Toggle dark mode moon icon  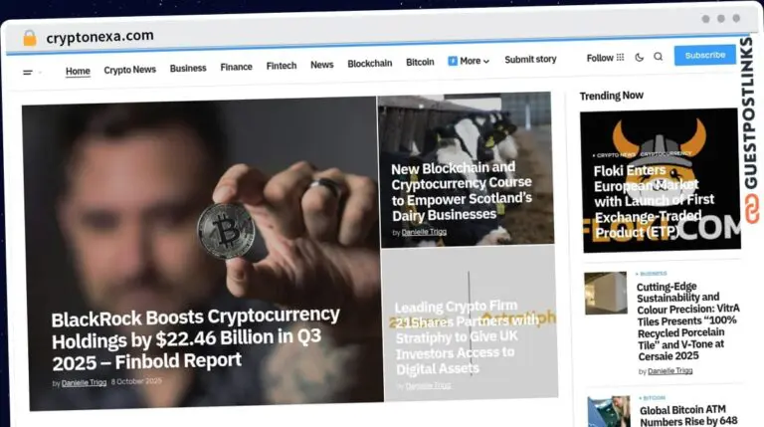click(640, 57)
